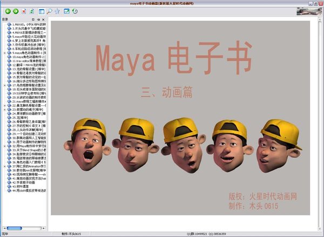Open chapter 44.用cloth模拟

(29, 191)
